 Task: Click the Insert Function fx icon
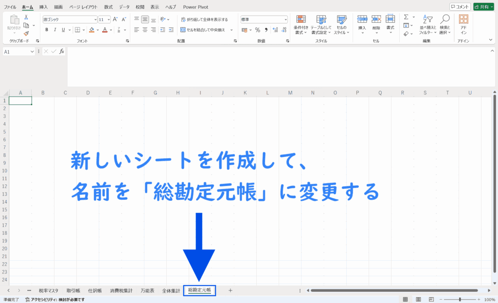[x=62, y=52]
